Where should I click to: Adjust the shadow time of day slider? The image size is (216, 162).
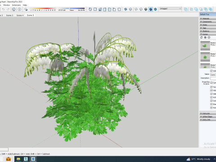click(72, 9)
